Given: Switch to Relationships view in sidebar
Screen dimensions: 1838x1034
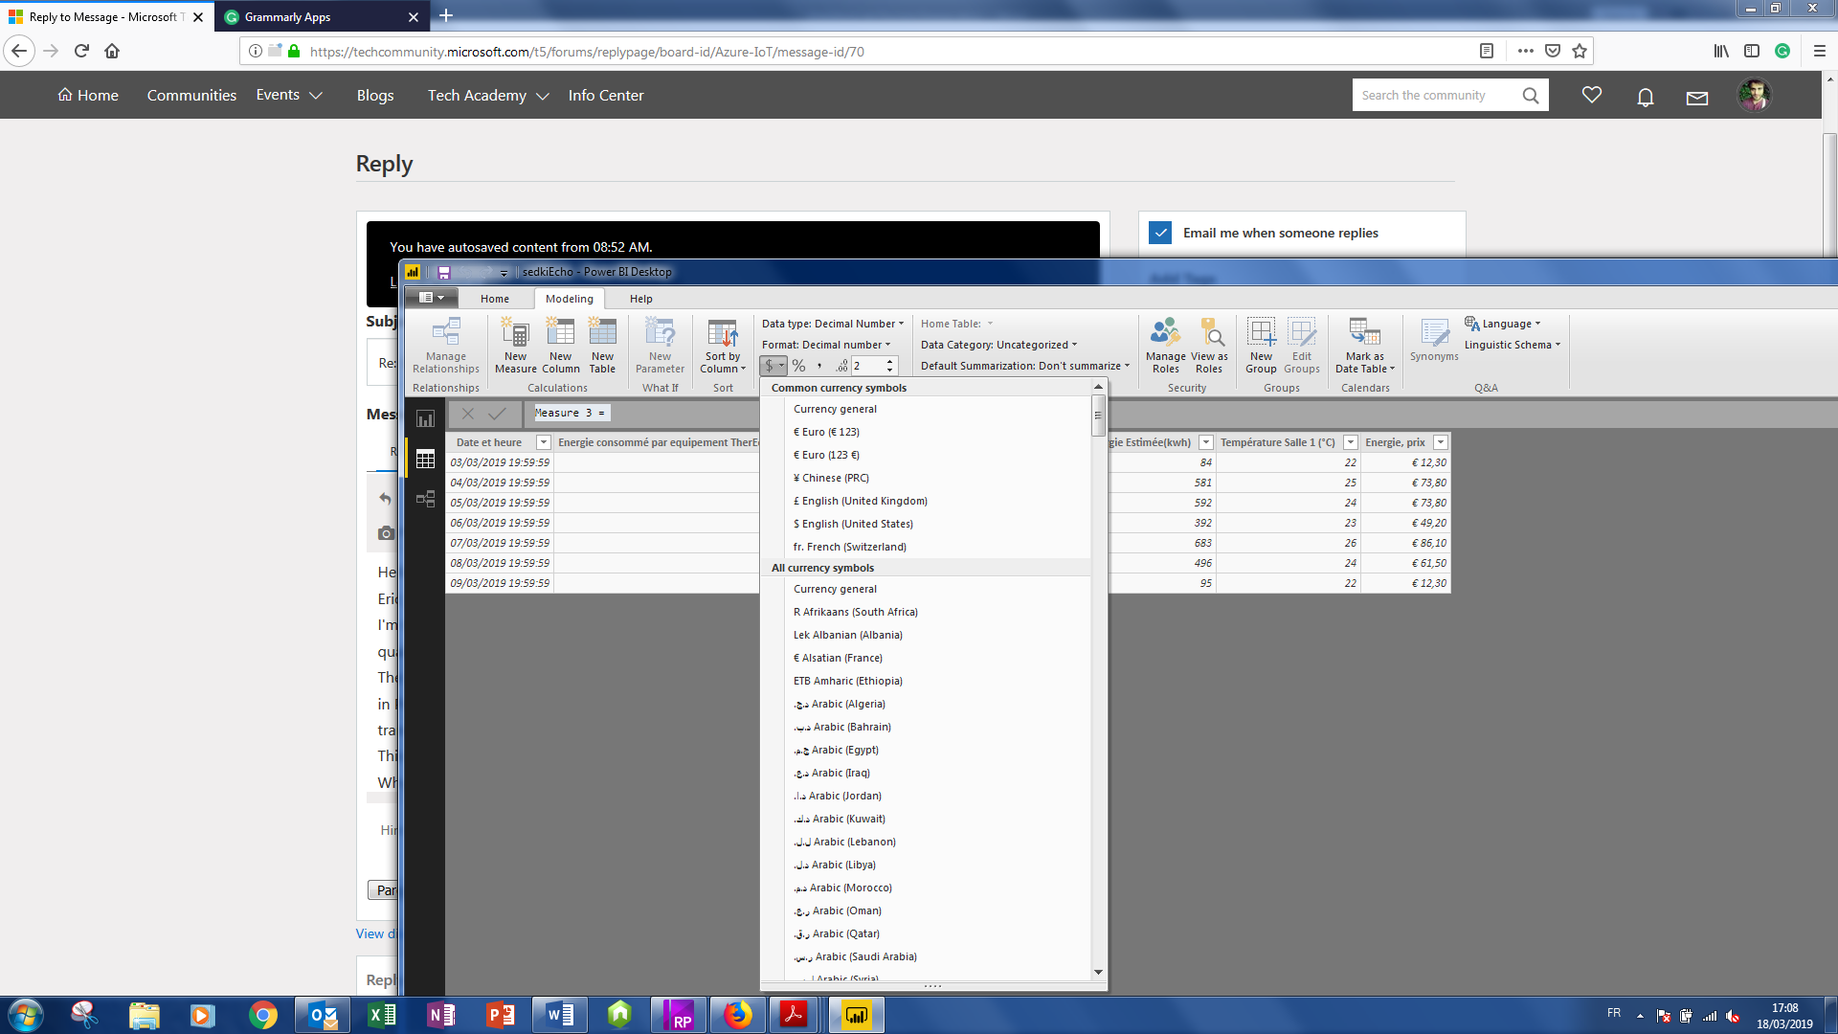Looking at the screenshot, I should coord(425,499).
